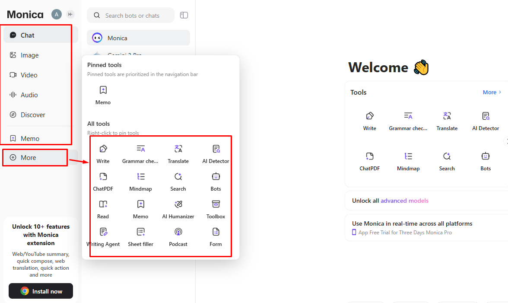Open the Video section in sidebar

[41, 75]
